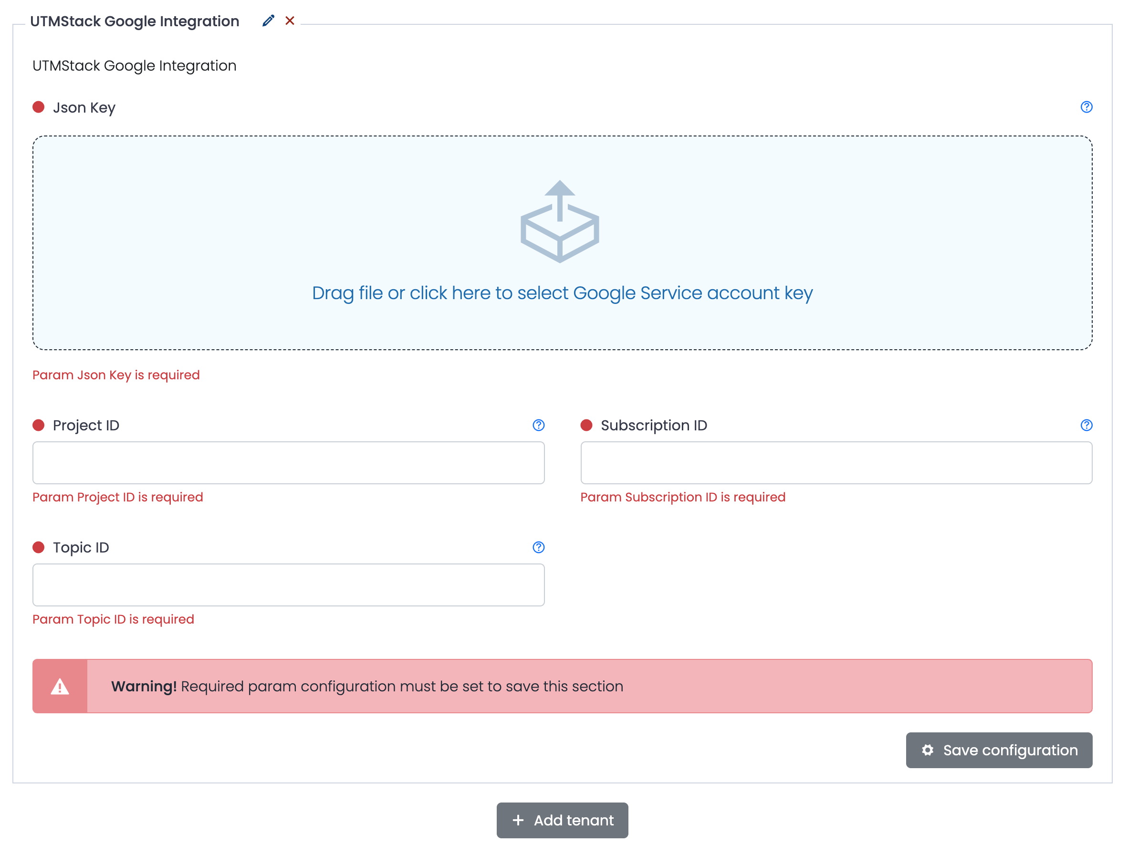Click plus icon on Add tenant button

518,820
